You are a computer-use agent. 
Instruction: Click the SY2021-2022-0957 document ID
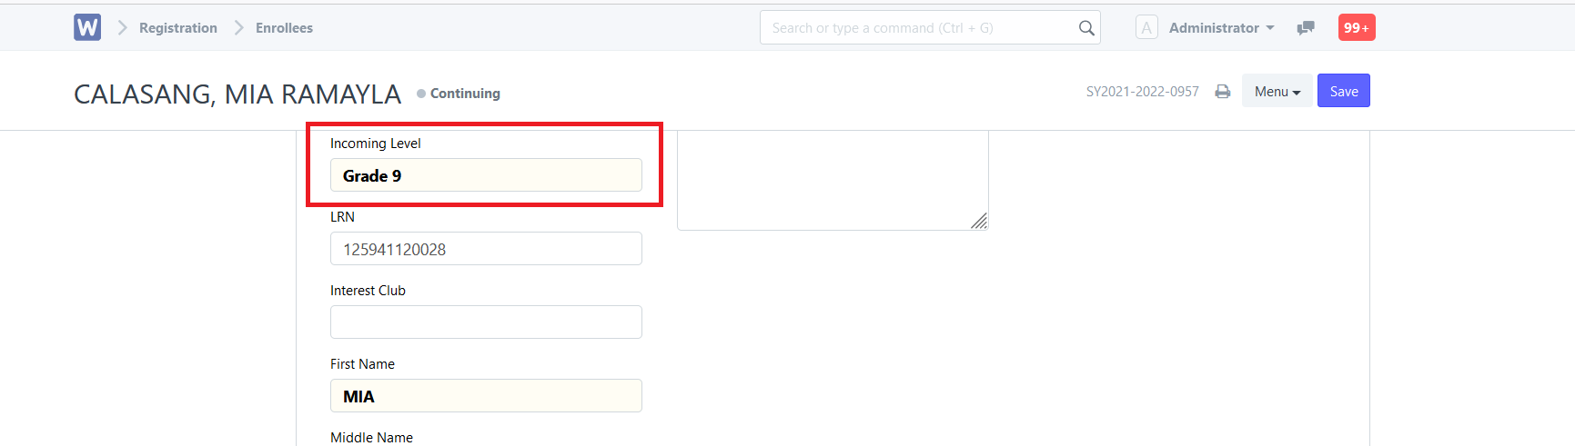pyautogui.click(x=1143, y=92)
